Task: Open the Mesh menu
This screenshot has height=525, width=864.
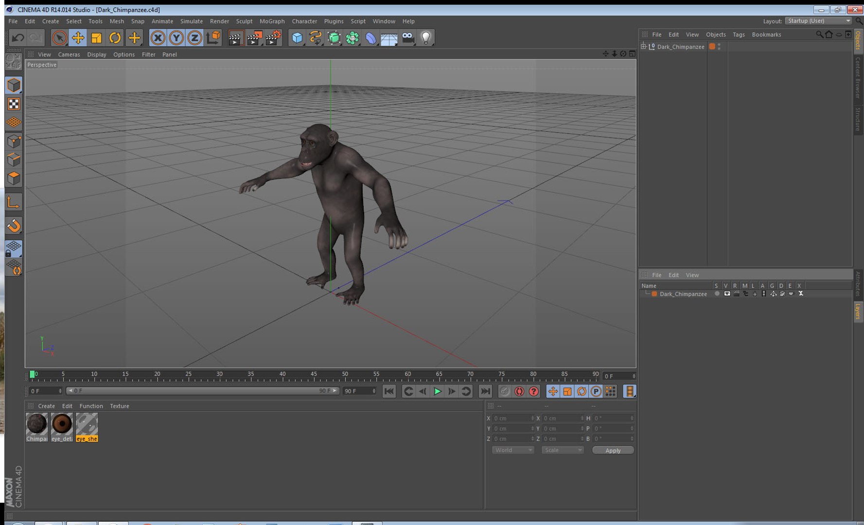Action: pyautogui.click(x=117, y=21)
